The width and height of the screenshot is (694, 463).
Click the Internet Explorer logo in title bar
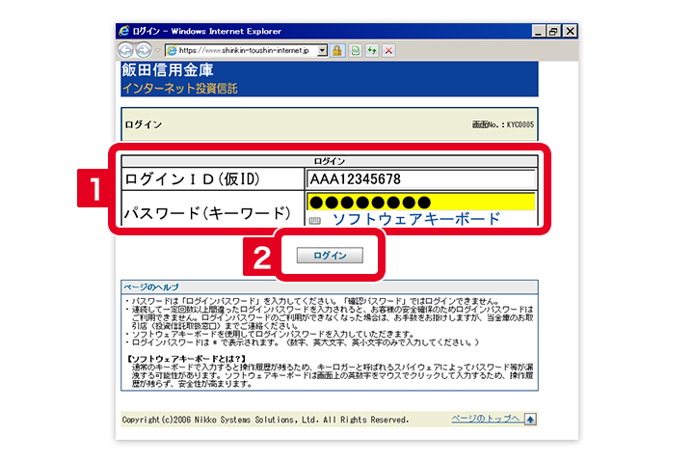pyautogui.click(x=124, y=31)
